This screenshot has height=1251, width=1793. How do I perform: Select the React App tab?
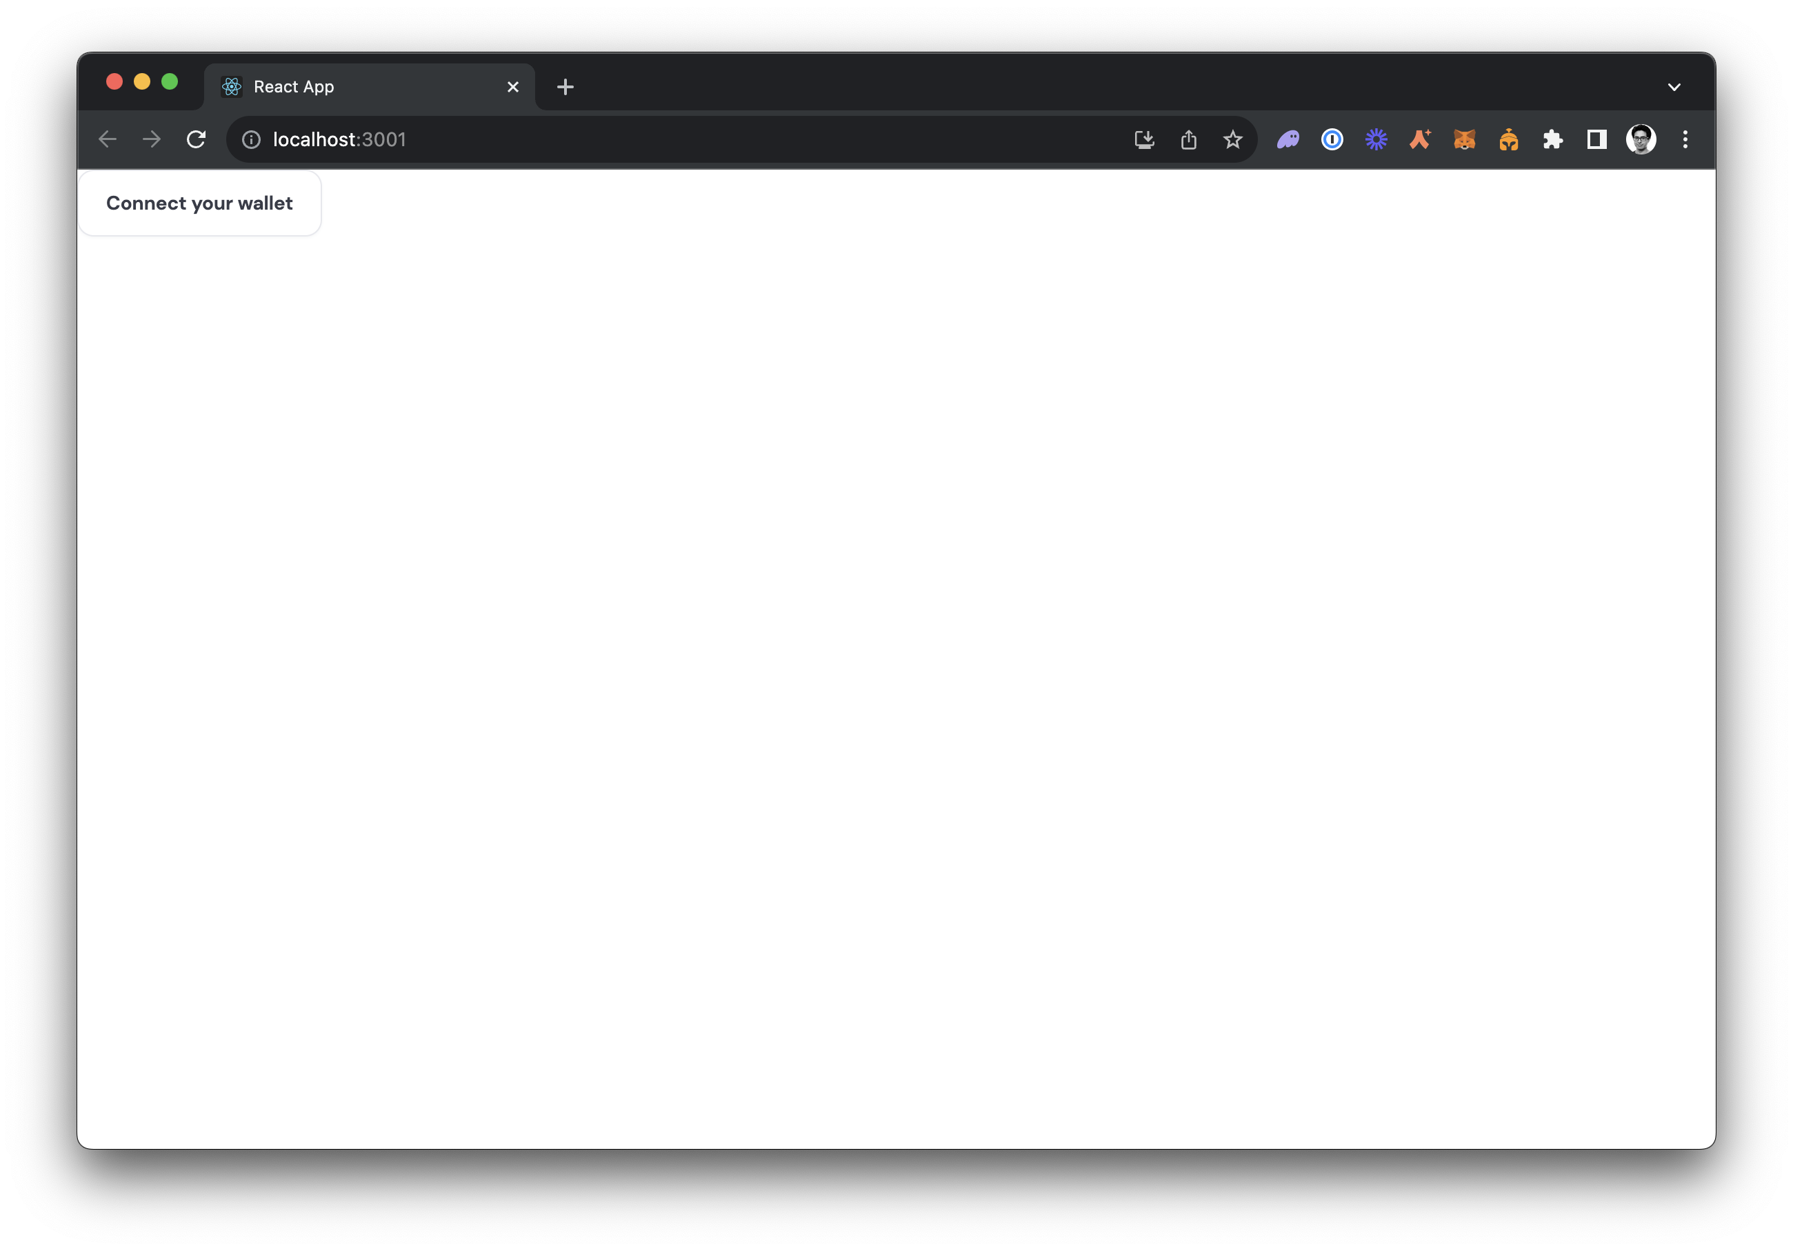[x=359, y=87]
